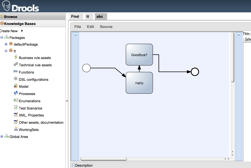Click the WorkingSets tree item
The width and height of the screenshot is (251, 168).
pyautogui.click(x=28, y=130)
